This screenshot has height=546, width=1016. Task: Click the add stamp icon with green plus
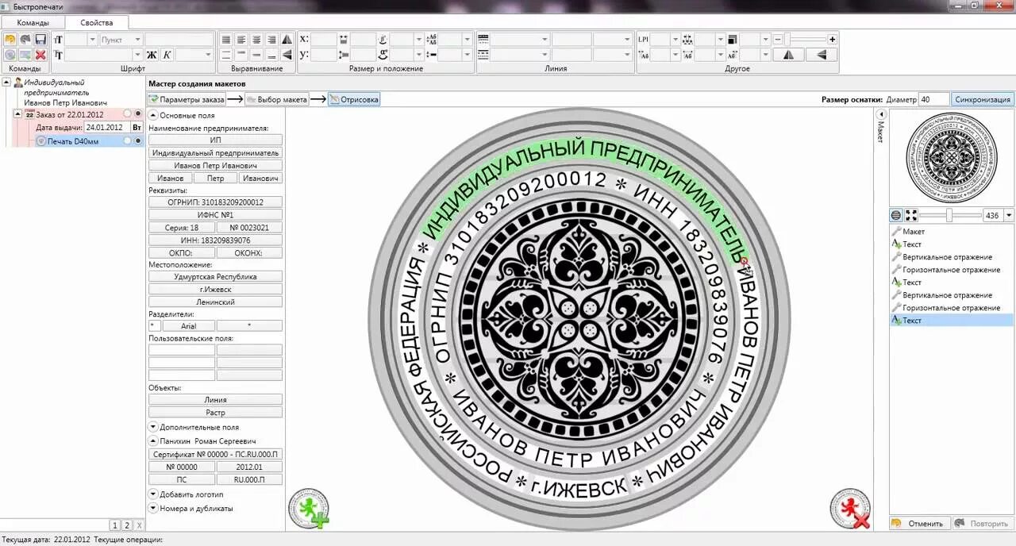pyautogui.click(x=308, y=509)
